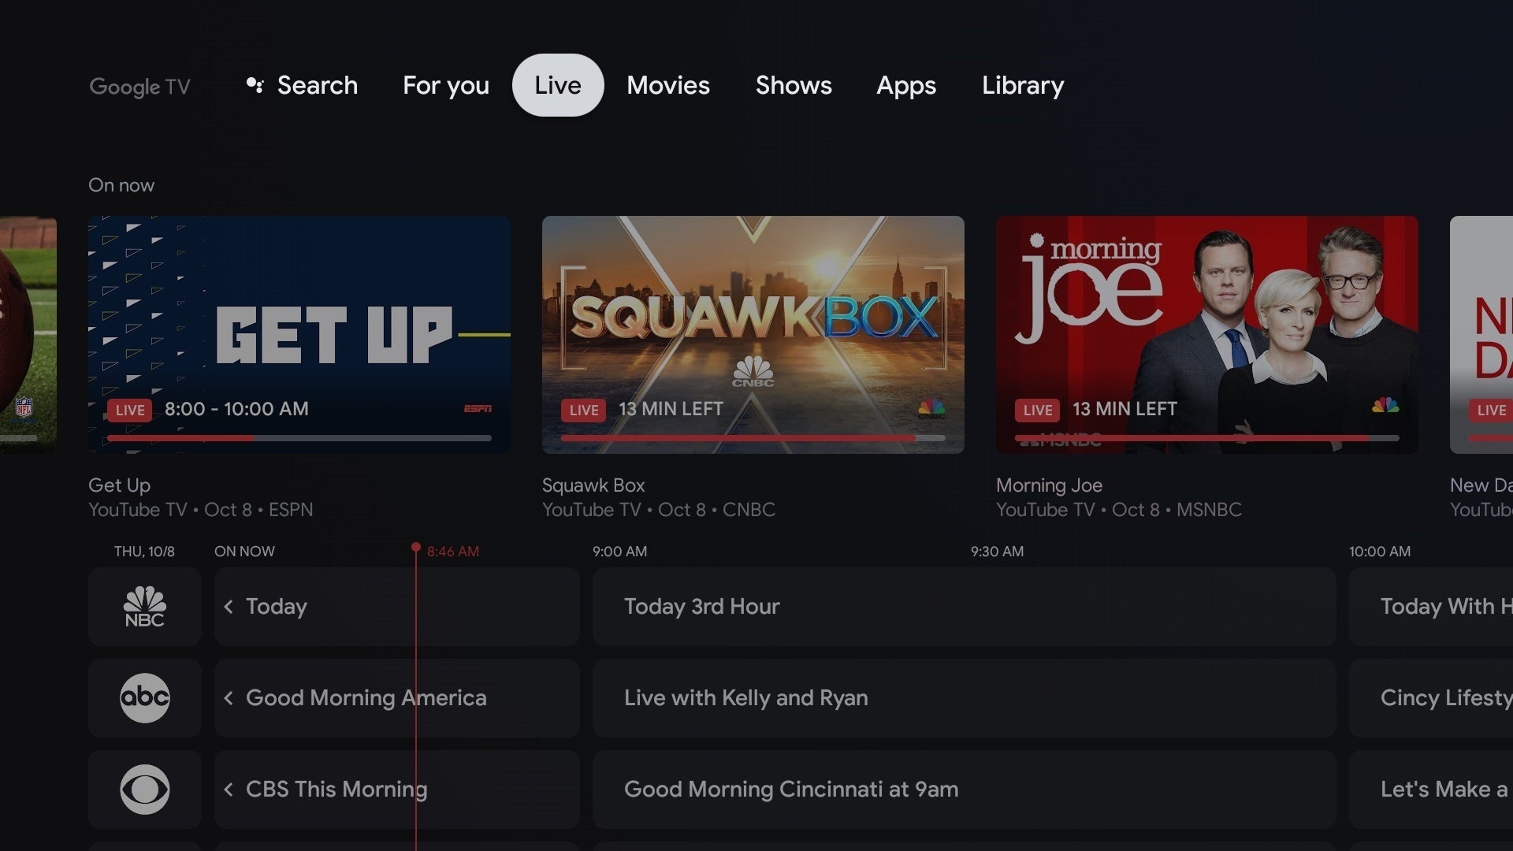This screenshot has width=1513, height=851.
Task: Click the On now section heading
Action: (x=121, y=185)
